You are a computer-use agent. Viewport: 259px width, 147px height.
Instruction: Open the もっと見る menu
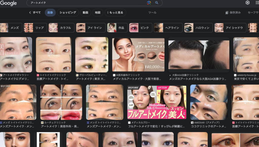click(x=115, y=12)
